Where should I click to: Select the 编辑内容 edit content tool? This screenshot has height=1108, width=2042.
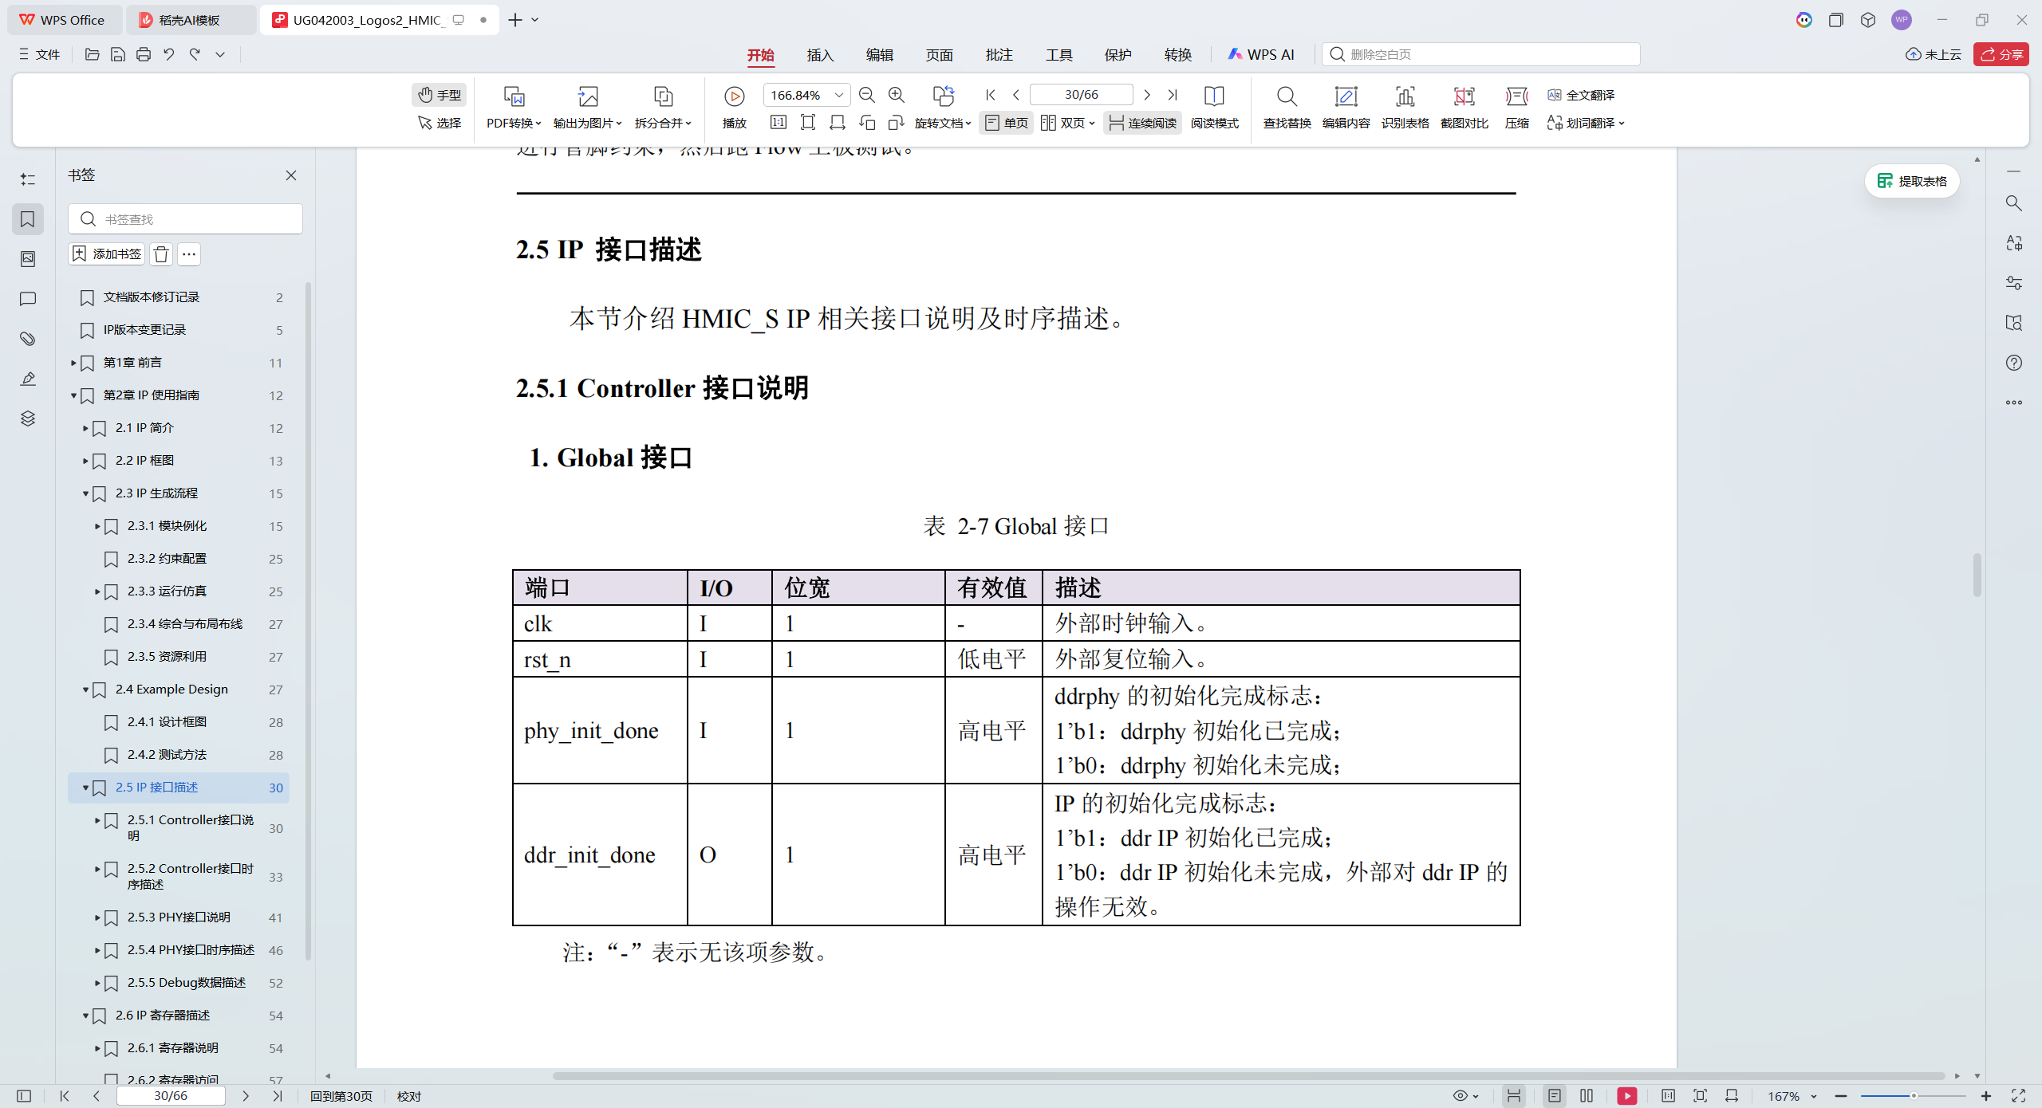pos(1346,108)
